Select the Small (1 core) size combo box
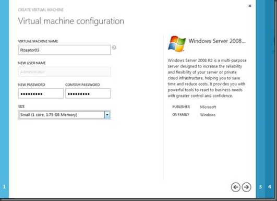 pyautogui.click(x=64, y=115)
